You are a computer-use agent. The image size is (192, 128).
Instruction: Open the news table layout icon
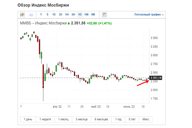[x=104, y=15]
